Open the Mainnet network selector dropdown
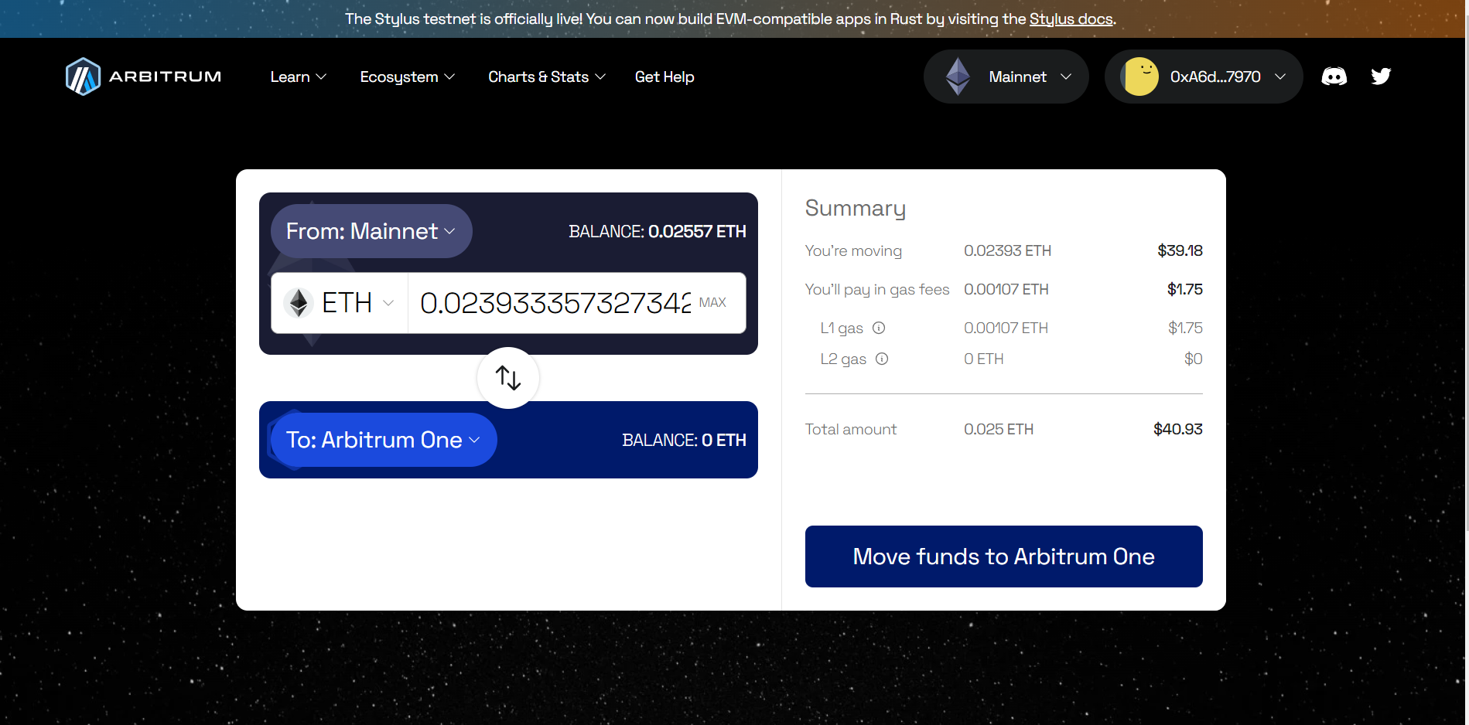The width and height of the screenshot is (1469, 725). tap(1006, 77)
